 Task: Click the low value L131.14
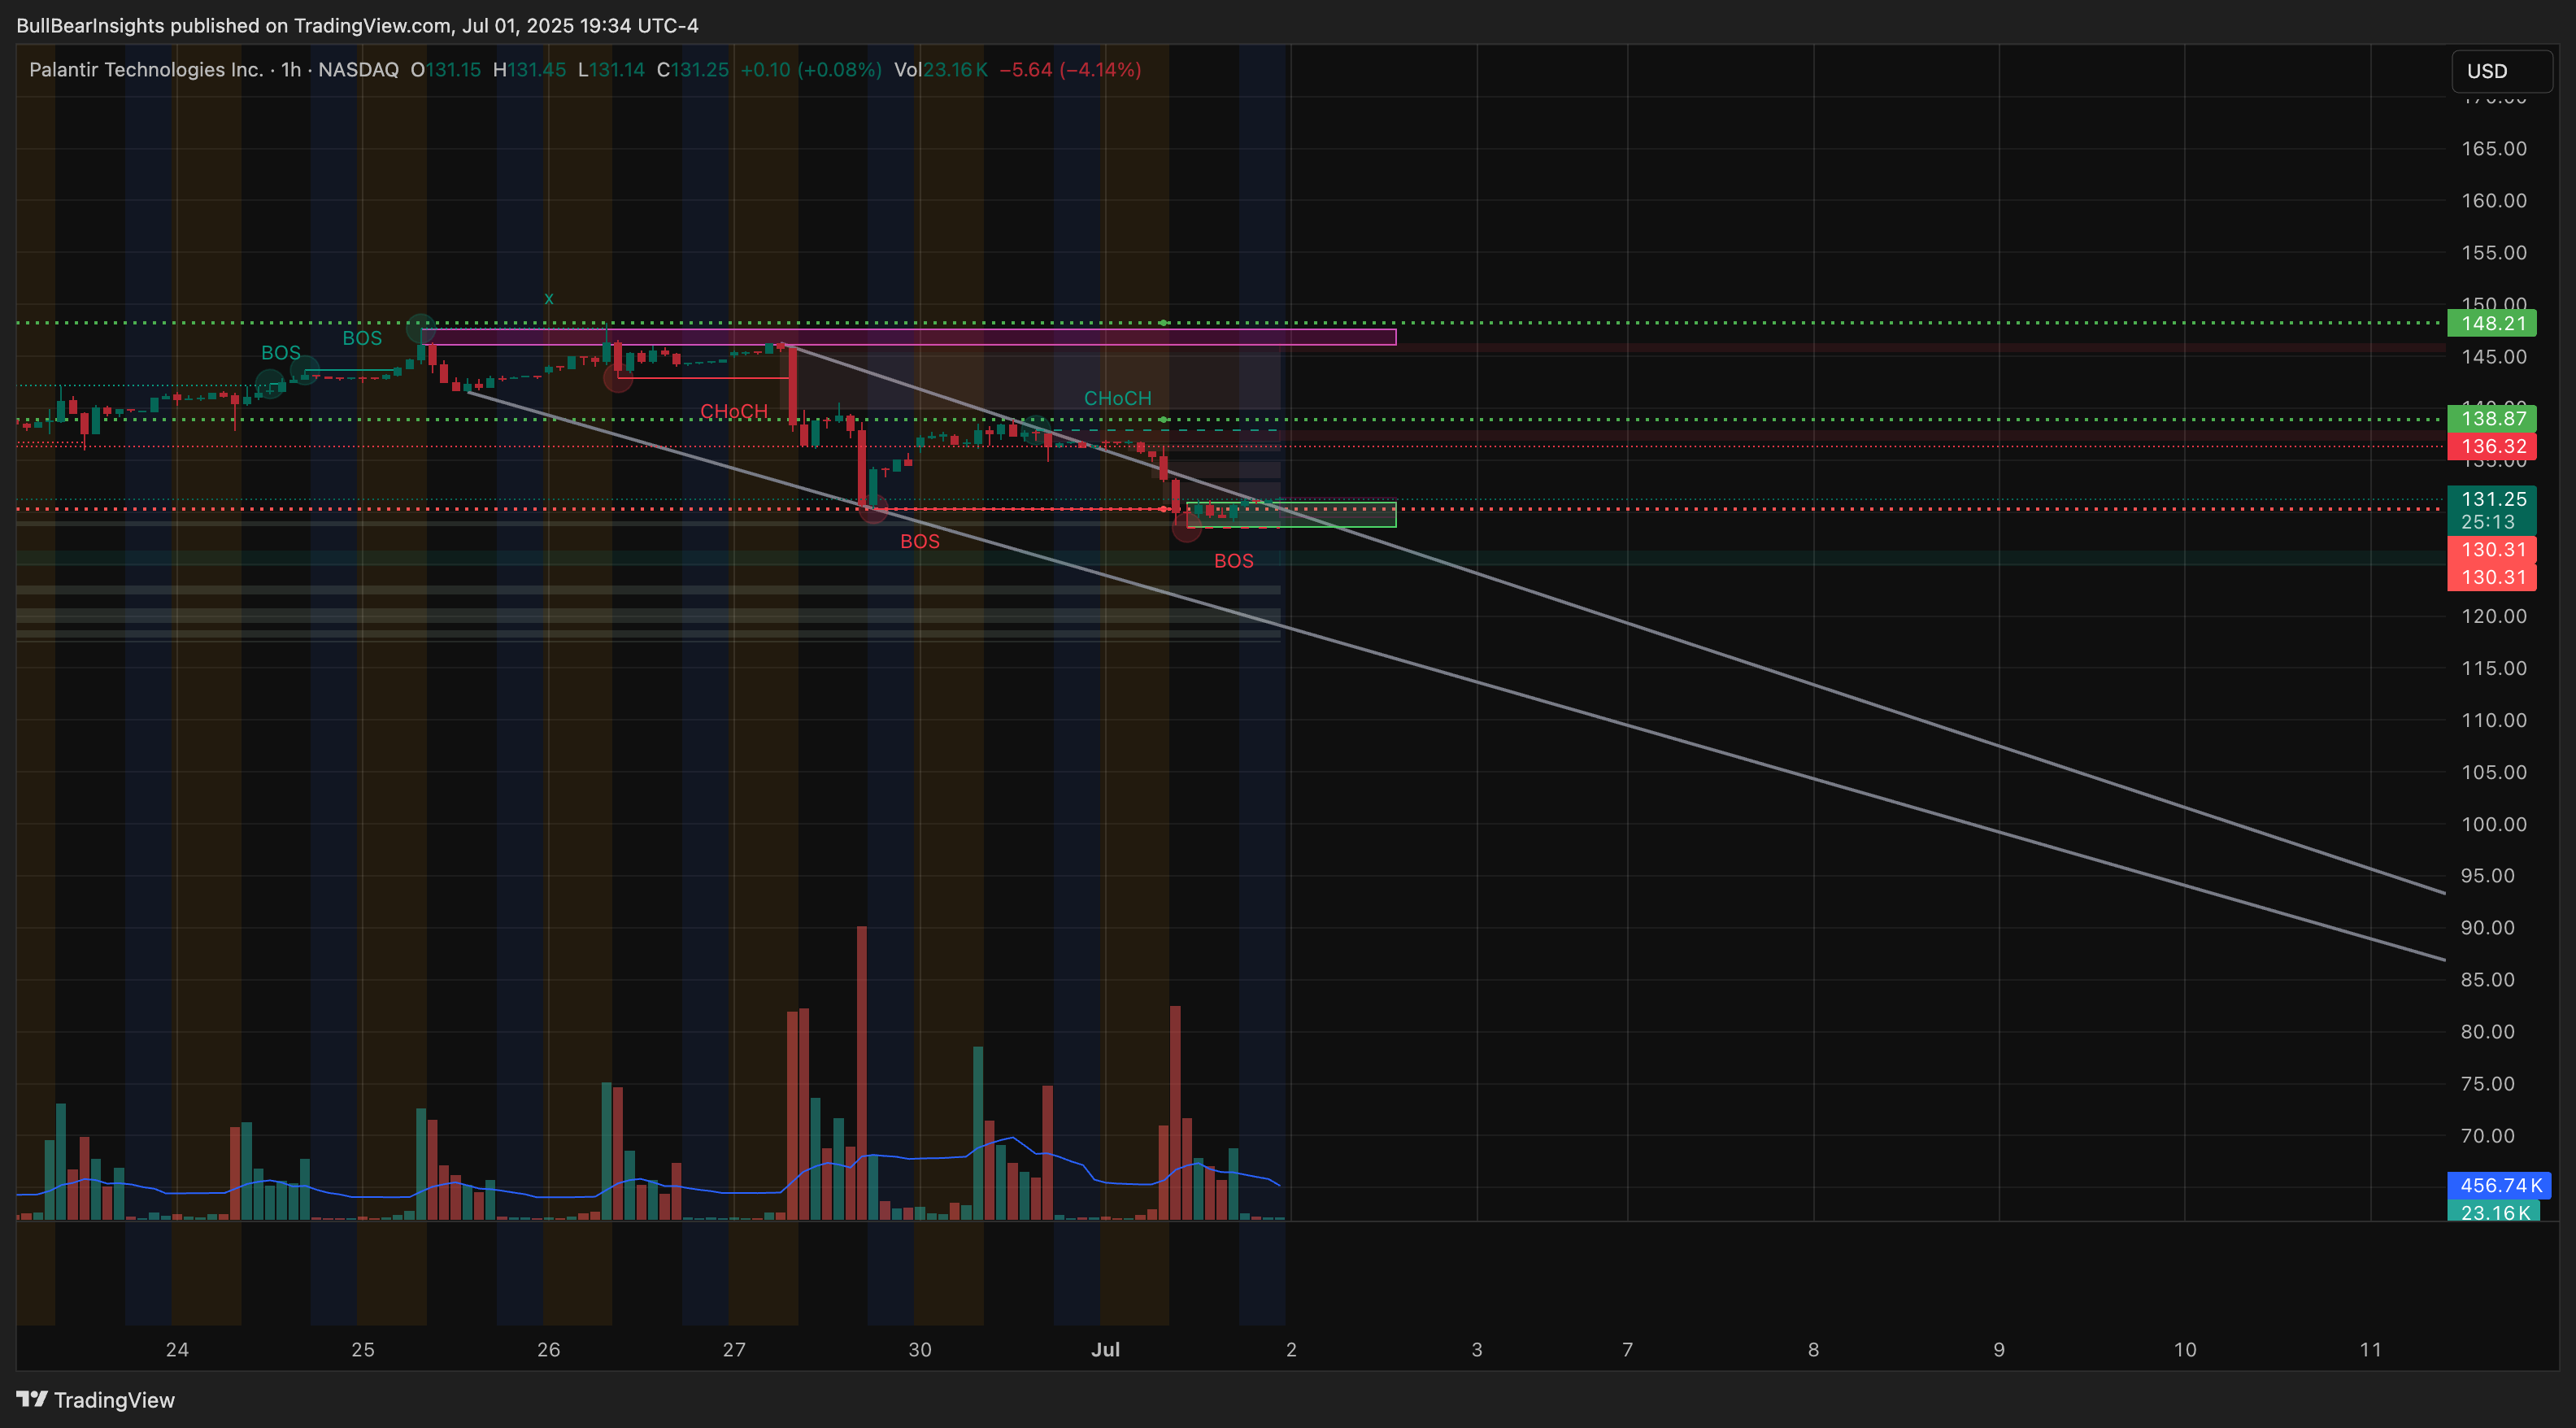(x=612, y=70)
